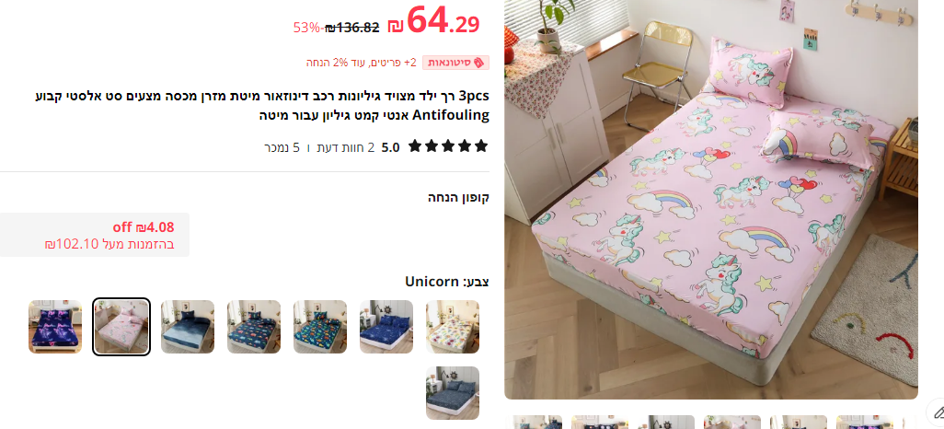Select the purple galaxy color variant

tap(55, 327)
